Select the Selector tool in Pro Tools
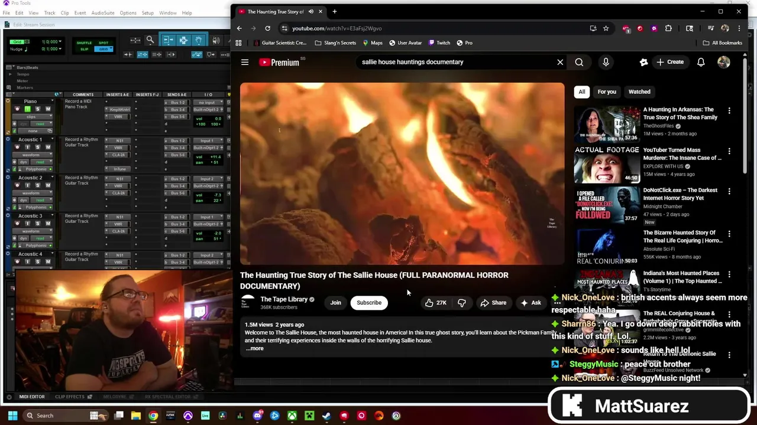Image resolution: width=757 pixels, height=425 pixels. point(183,40)
